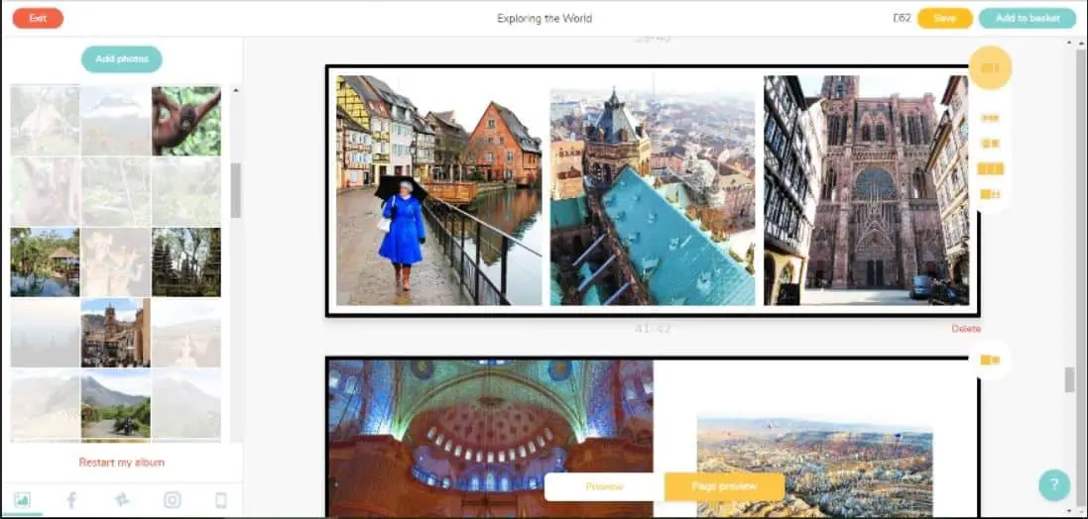Select the Google Photos source icon
This screenshot has width=1088, height=519.
point(122,500)
